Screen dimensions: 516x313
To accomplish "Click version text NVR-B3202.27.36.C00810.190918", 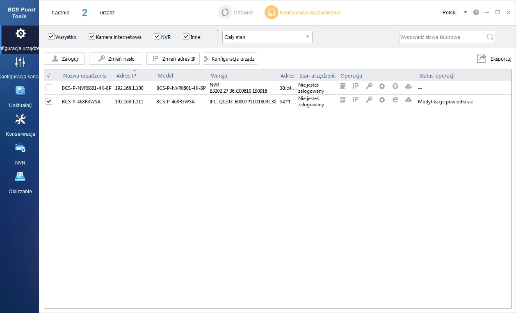I will coord(238,88).
